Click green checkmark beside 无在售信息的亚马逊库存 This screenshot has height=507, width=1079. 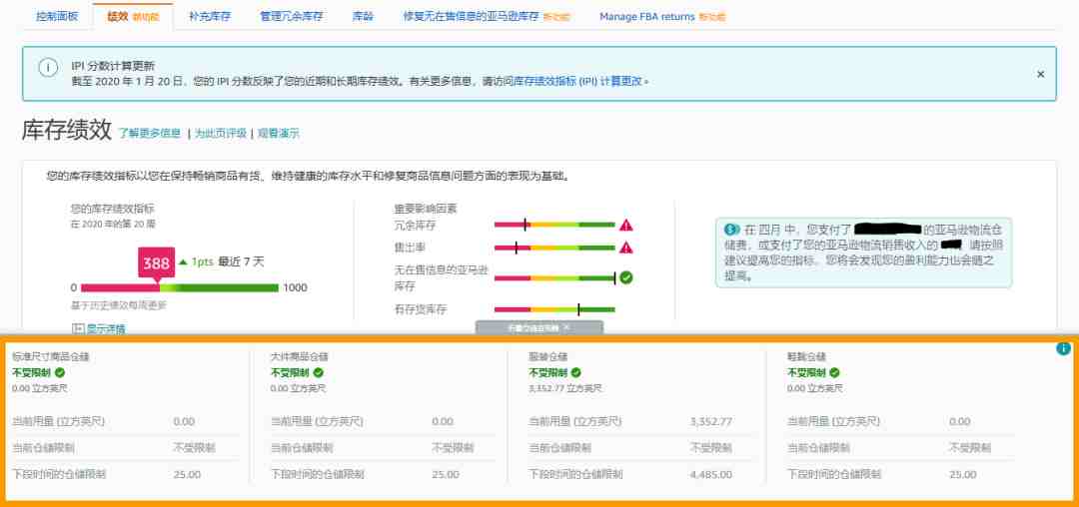[626, 277]
